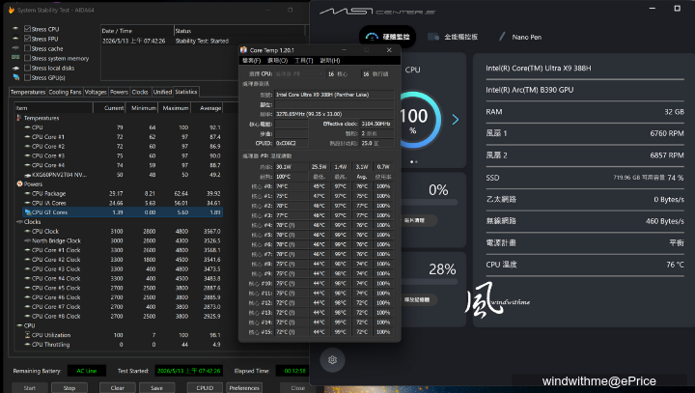Screen dimensions: 695x393
Task: Click the icon of CPU Package row
Action: (x=27, y=193)
